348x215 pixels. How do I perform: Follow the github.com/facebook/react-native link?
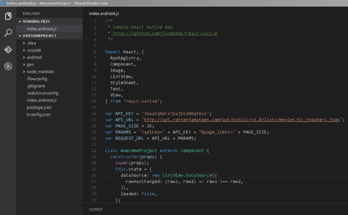165,34
